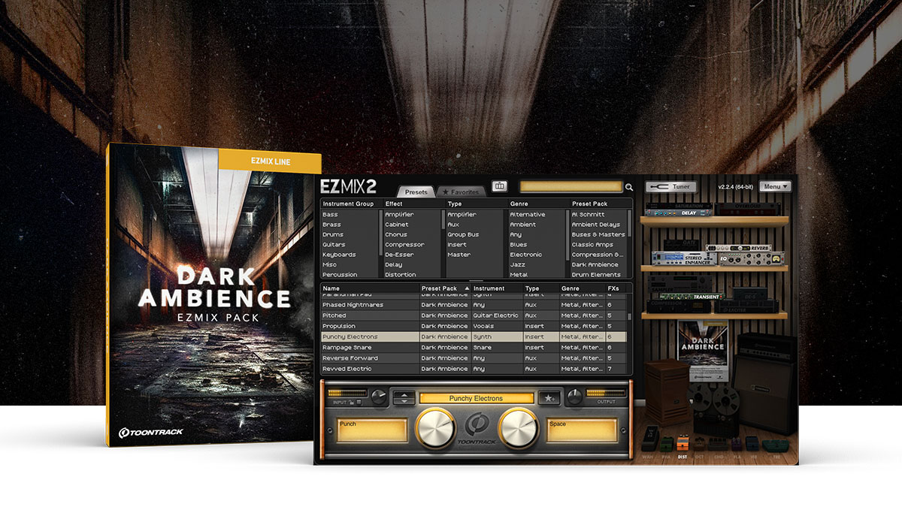This screenshot has height=507, width=902.
Task: Select the Propulsion preset
Action: 474,326
